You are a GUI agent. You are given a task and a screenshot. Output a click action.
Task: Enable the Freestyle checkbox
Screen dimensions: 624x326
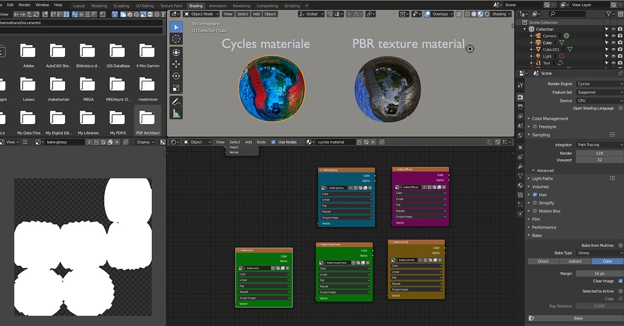535,127
